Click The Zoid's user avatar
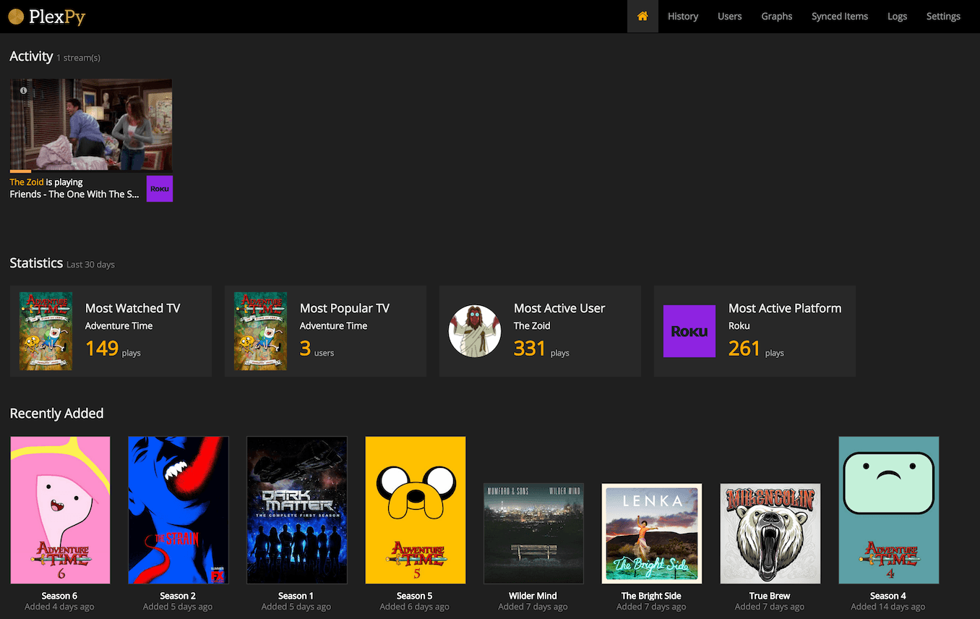The height and width of the screenshot is (619, 980). [475, 331]
